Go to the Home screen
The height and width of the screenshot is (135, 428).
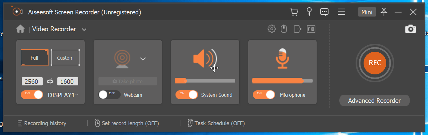click(20, 29)
